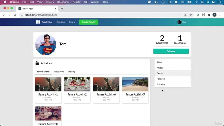Viewport: 224px width, 126px height.
Task: Open the Help menu
Action: coord(105,2)
